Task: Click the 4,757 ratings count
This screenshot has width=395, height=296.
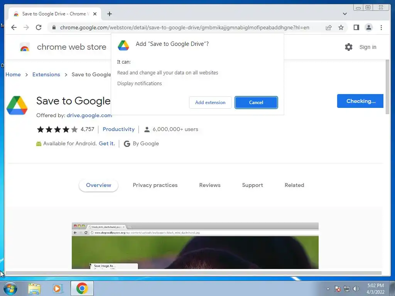Action: click(87, 129)
